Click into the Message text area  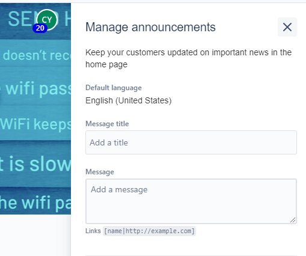pyautogui.click(x=191, y=201)
